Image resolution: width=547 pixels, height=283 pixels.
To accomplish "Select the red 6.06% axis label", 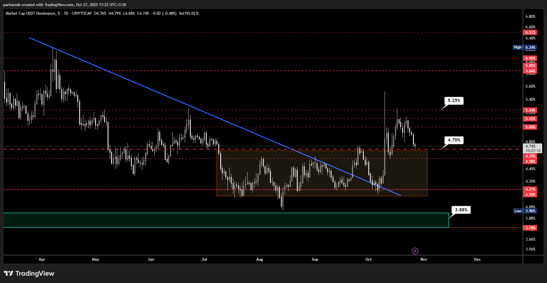I will [530, 58].
